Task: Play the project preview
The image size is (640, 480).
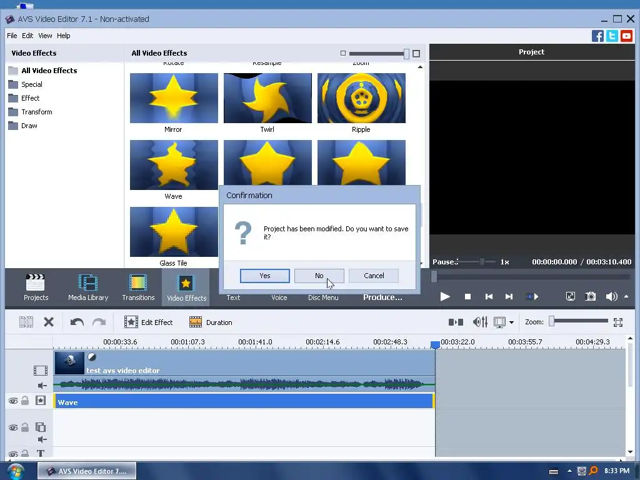Action: [445, 297]
